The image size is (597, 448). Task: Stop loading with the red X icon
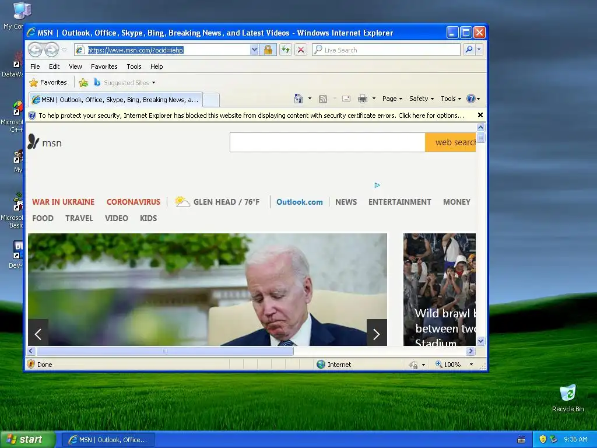point(301,50)
